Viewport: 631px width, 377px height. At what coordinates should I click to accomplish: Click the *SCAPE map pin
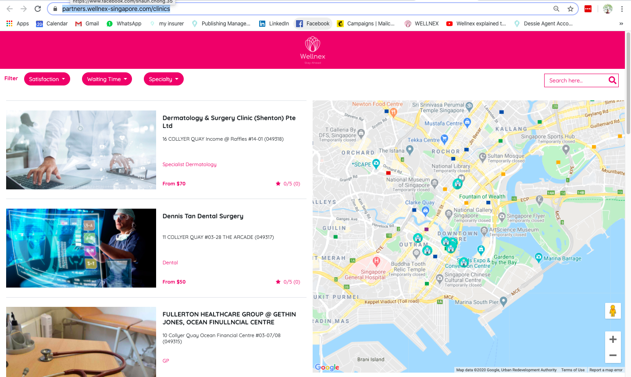(376, 164)
